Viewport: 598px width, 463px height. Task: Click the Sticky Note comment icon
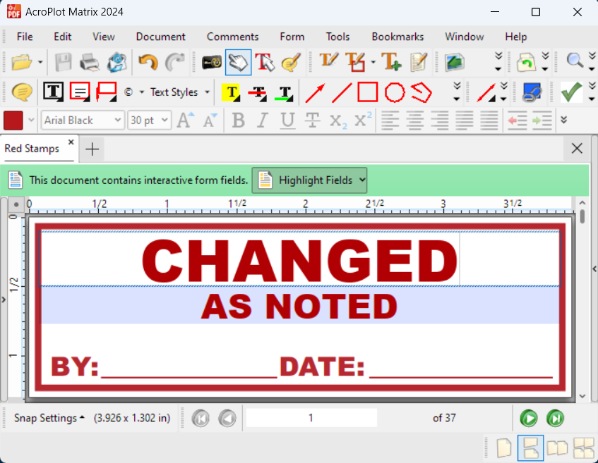[x=23, y=92]
